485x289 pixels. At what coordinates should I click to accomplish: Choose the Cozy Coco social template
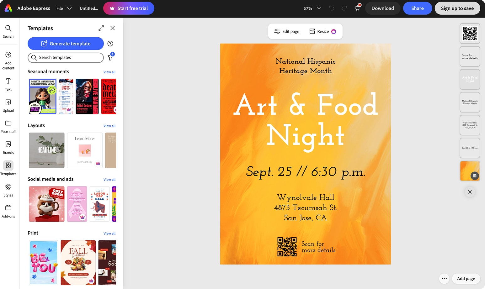pyautogui.click(x=47, y=204)
